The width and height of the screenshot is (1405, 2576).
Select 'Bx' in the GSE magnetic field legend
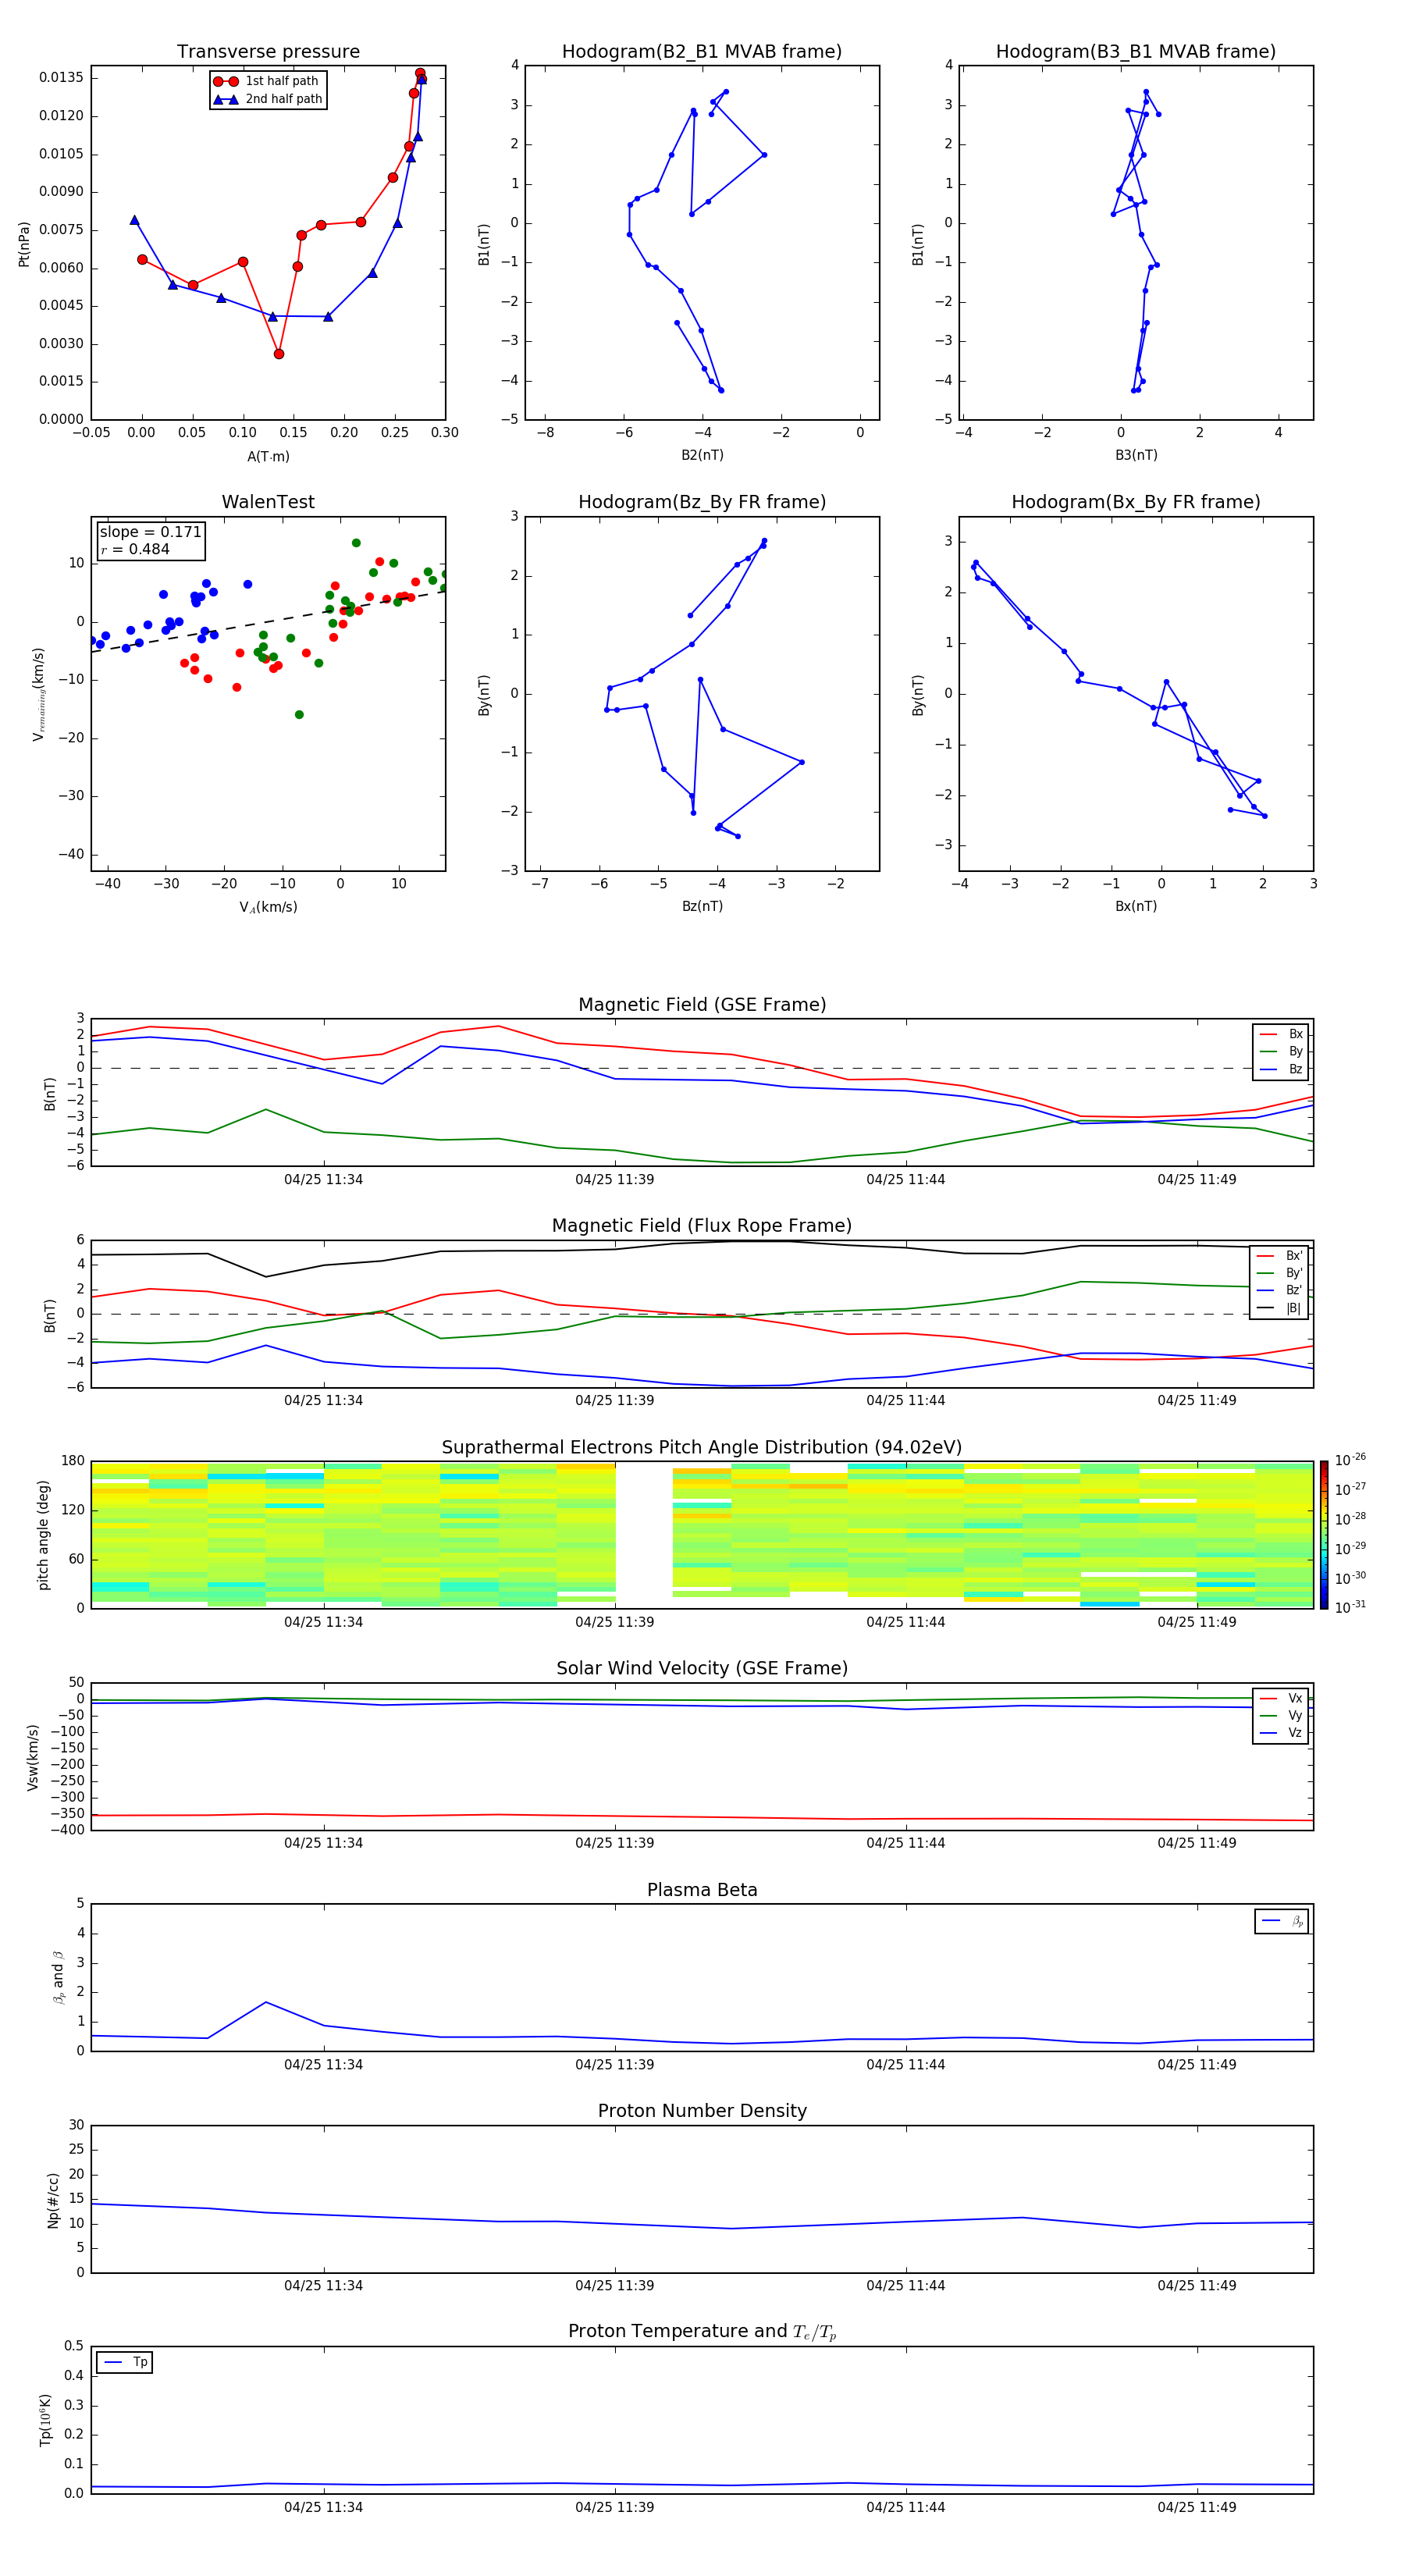[x=1281, y=1034]
